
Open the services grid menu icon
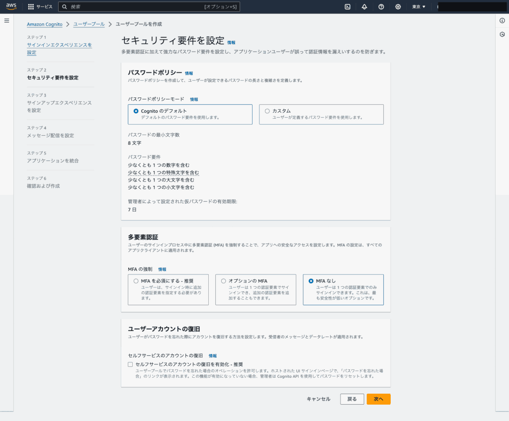coord(31,7)
